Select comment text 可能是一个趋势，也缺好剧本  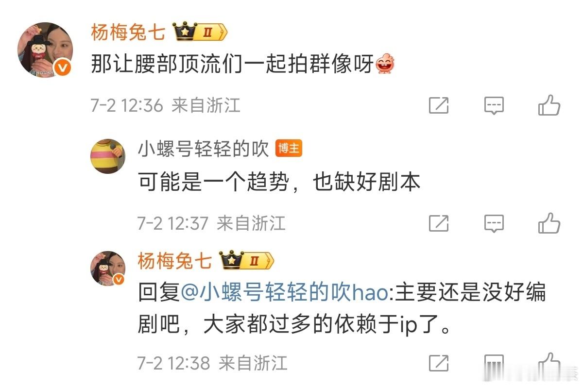[x=279, y=182]
